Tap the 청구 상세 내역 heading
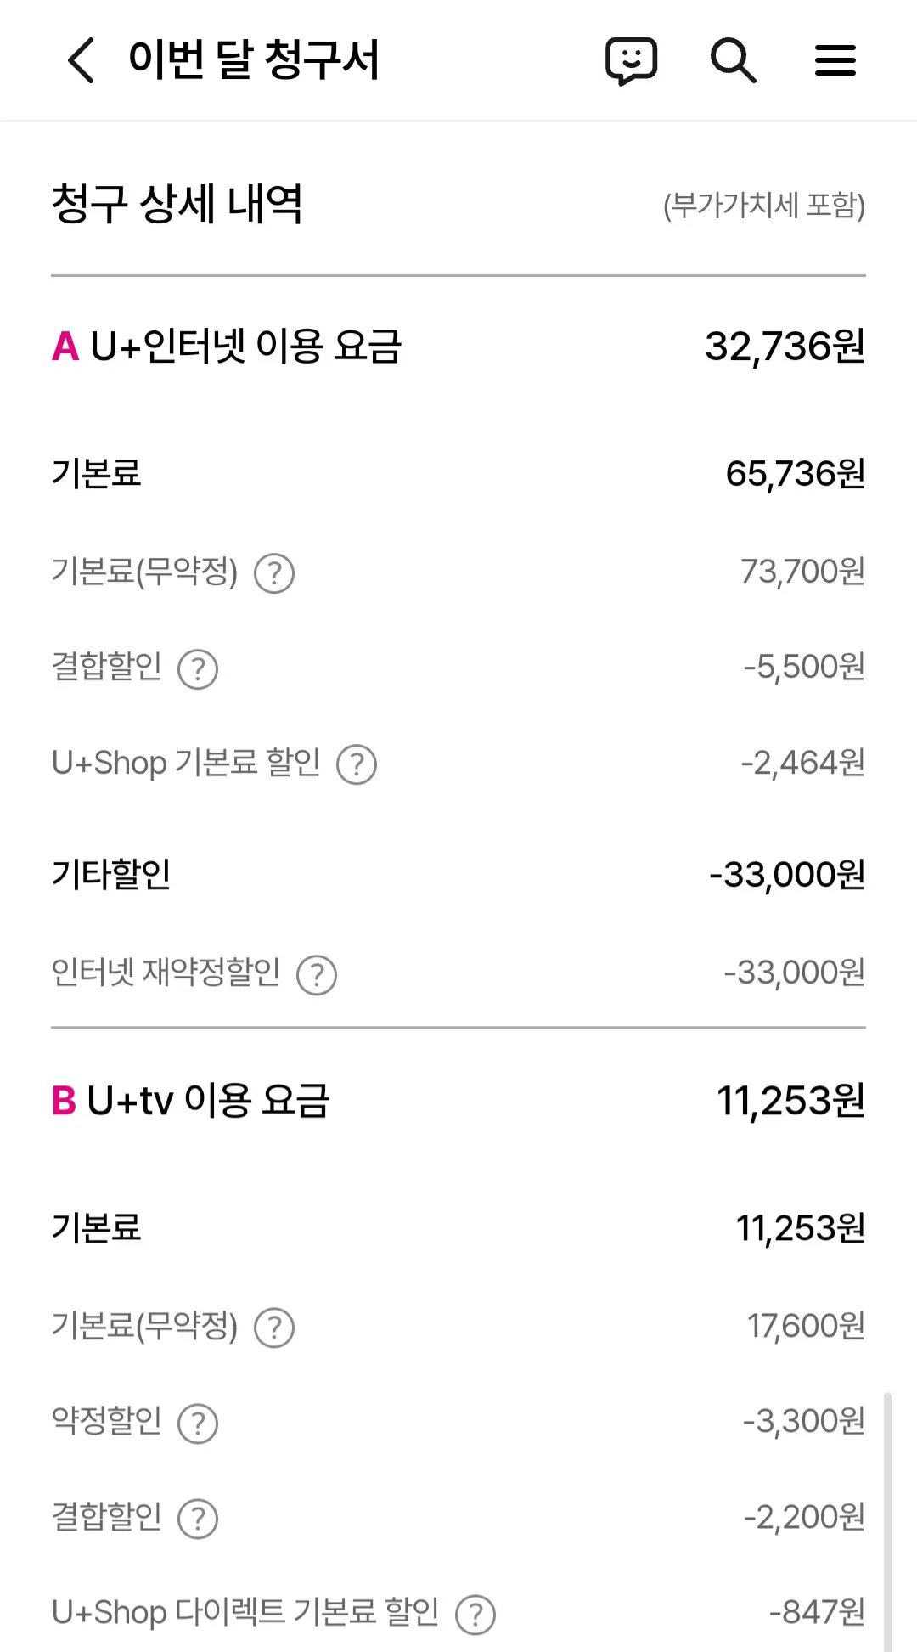This screenshot has width=917, height=1652. click(177, 205)
